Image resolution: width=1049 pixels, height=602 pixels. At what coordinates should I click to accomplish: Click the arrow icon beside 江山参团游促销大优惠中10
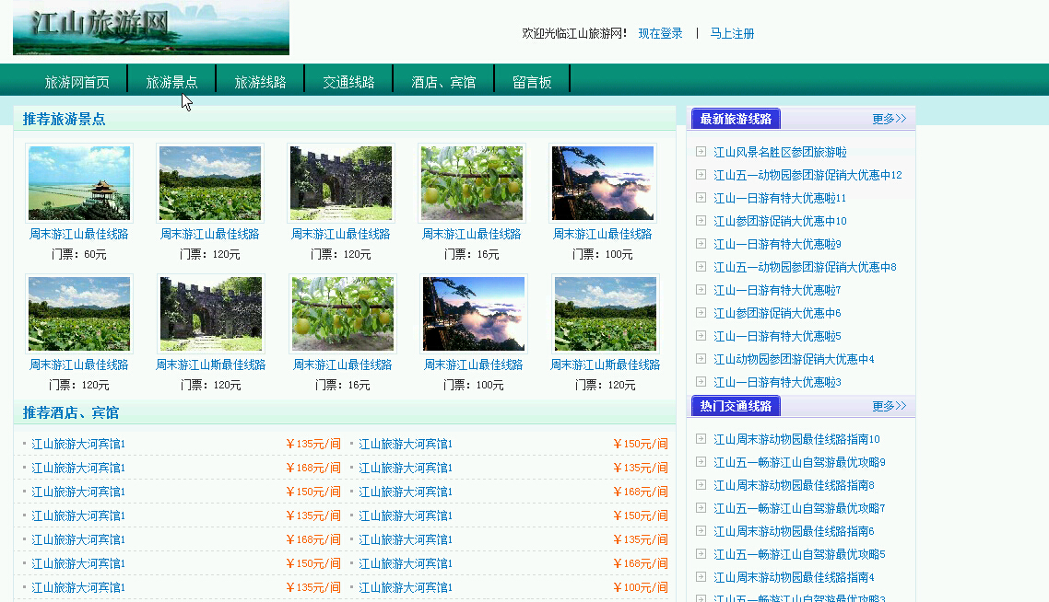coord(701,221)
